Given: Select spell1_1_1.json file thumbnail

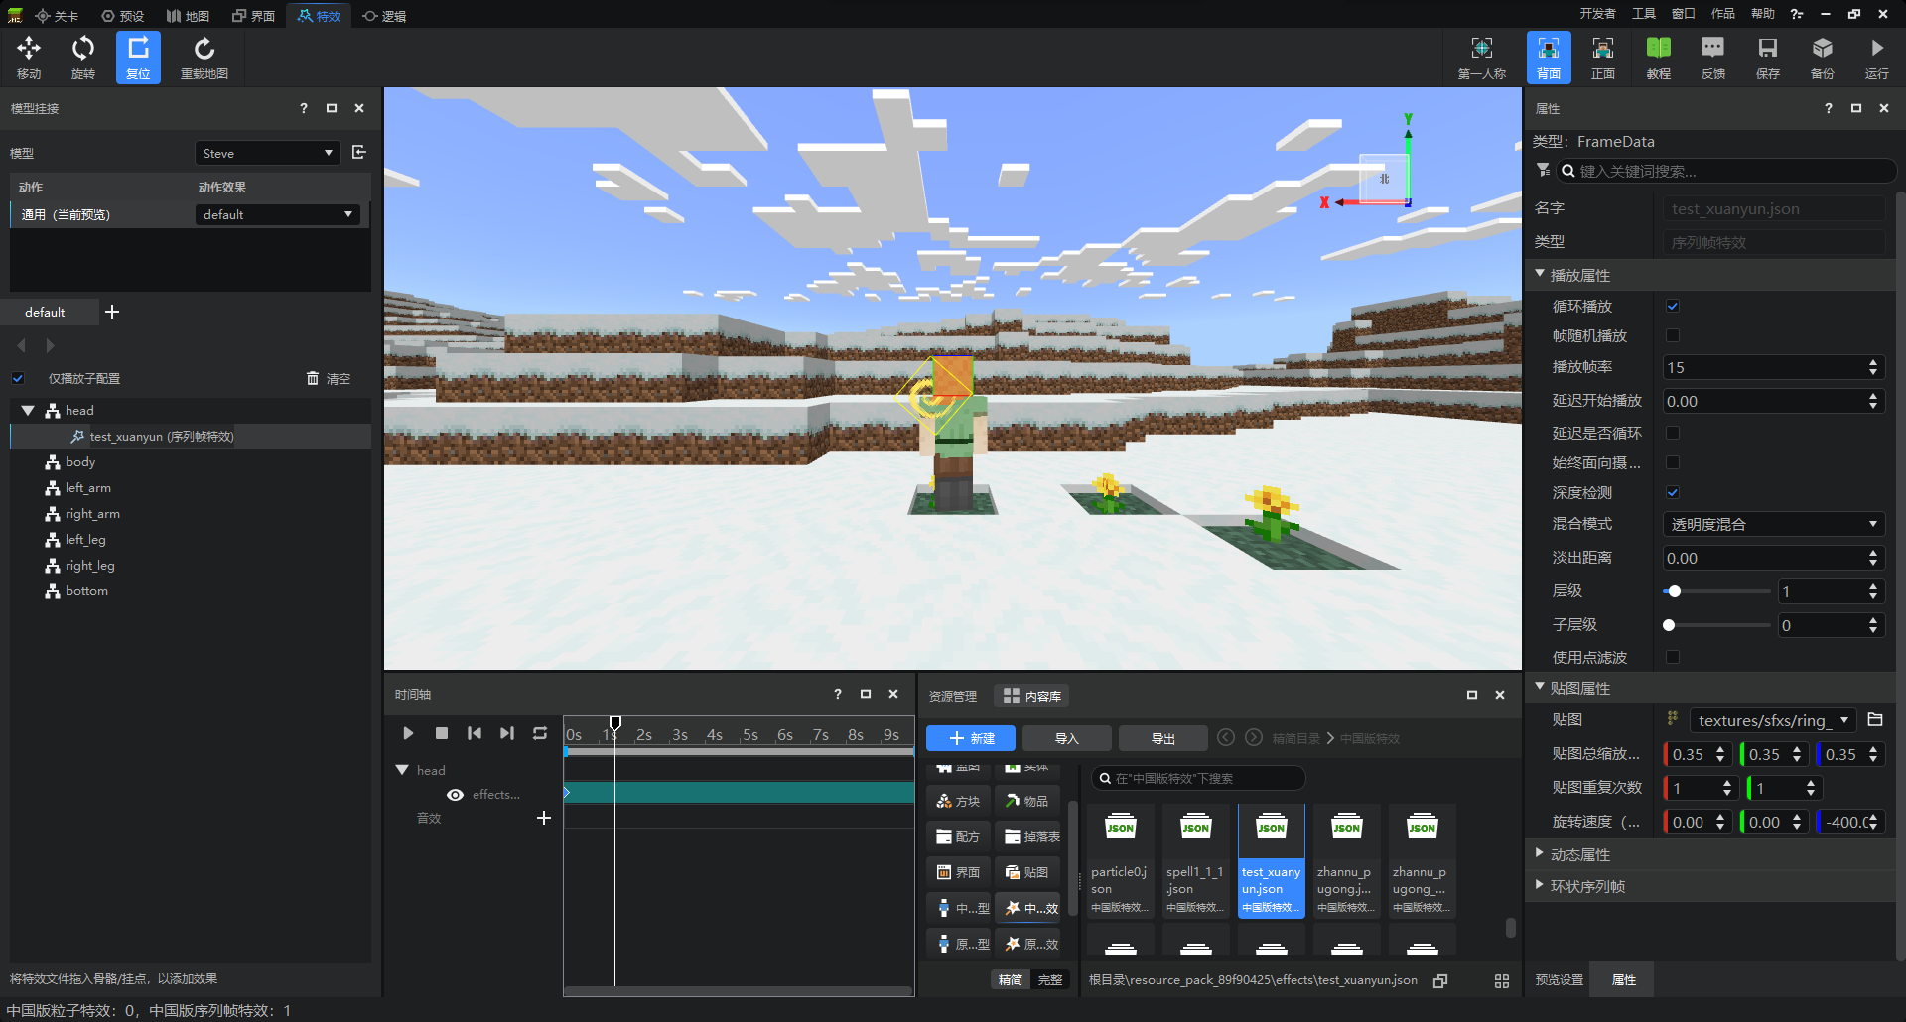Looking at the screenshot, I should point(1196,861).
